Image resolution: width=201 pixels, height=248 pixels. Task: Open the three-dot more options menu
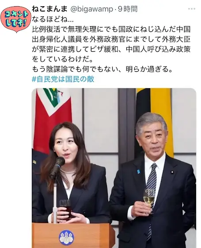coord(192,9)
